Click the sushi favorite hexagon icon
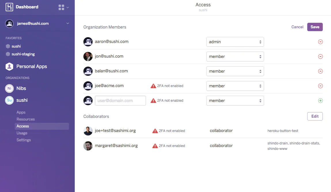The image size is (331, 192). [x=8, y=46]
